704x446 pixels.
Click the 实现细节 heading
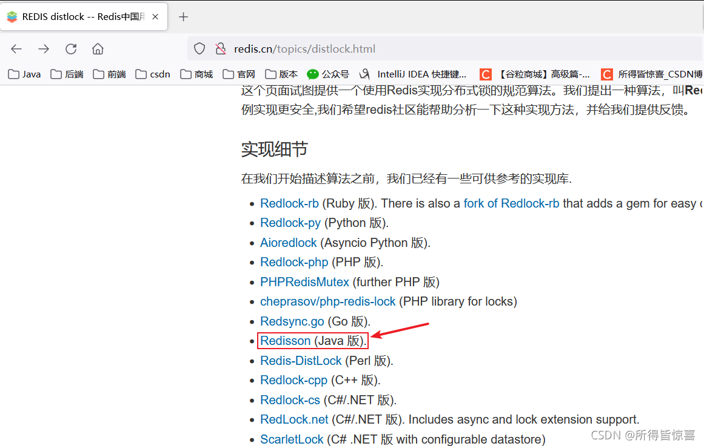[274, 149]
